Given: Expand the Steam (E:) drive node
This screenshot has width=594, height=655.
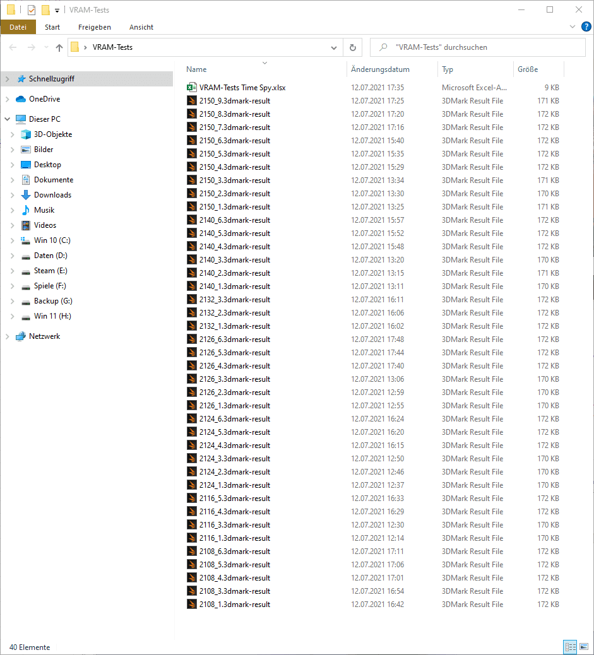Looking at the screenshot, I should coord(13,271).
